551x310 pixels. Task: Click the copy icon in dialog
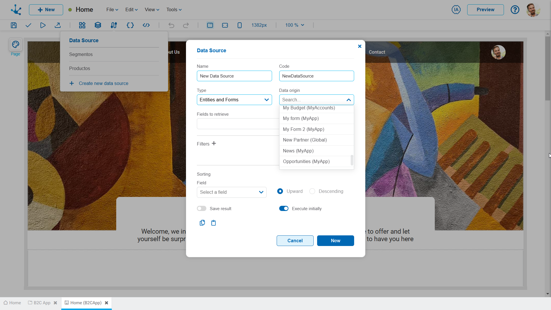pyautogui.click(x=202, y=223)
